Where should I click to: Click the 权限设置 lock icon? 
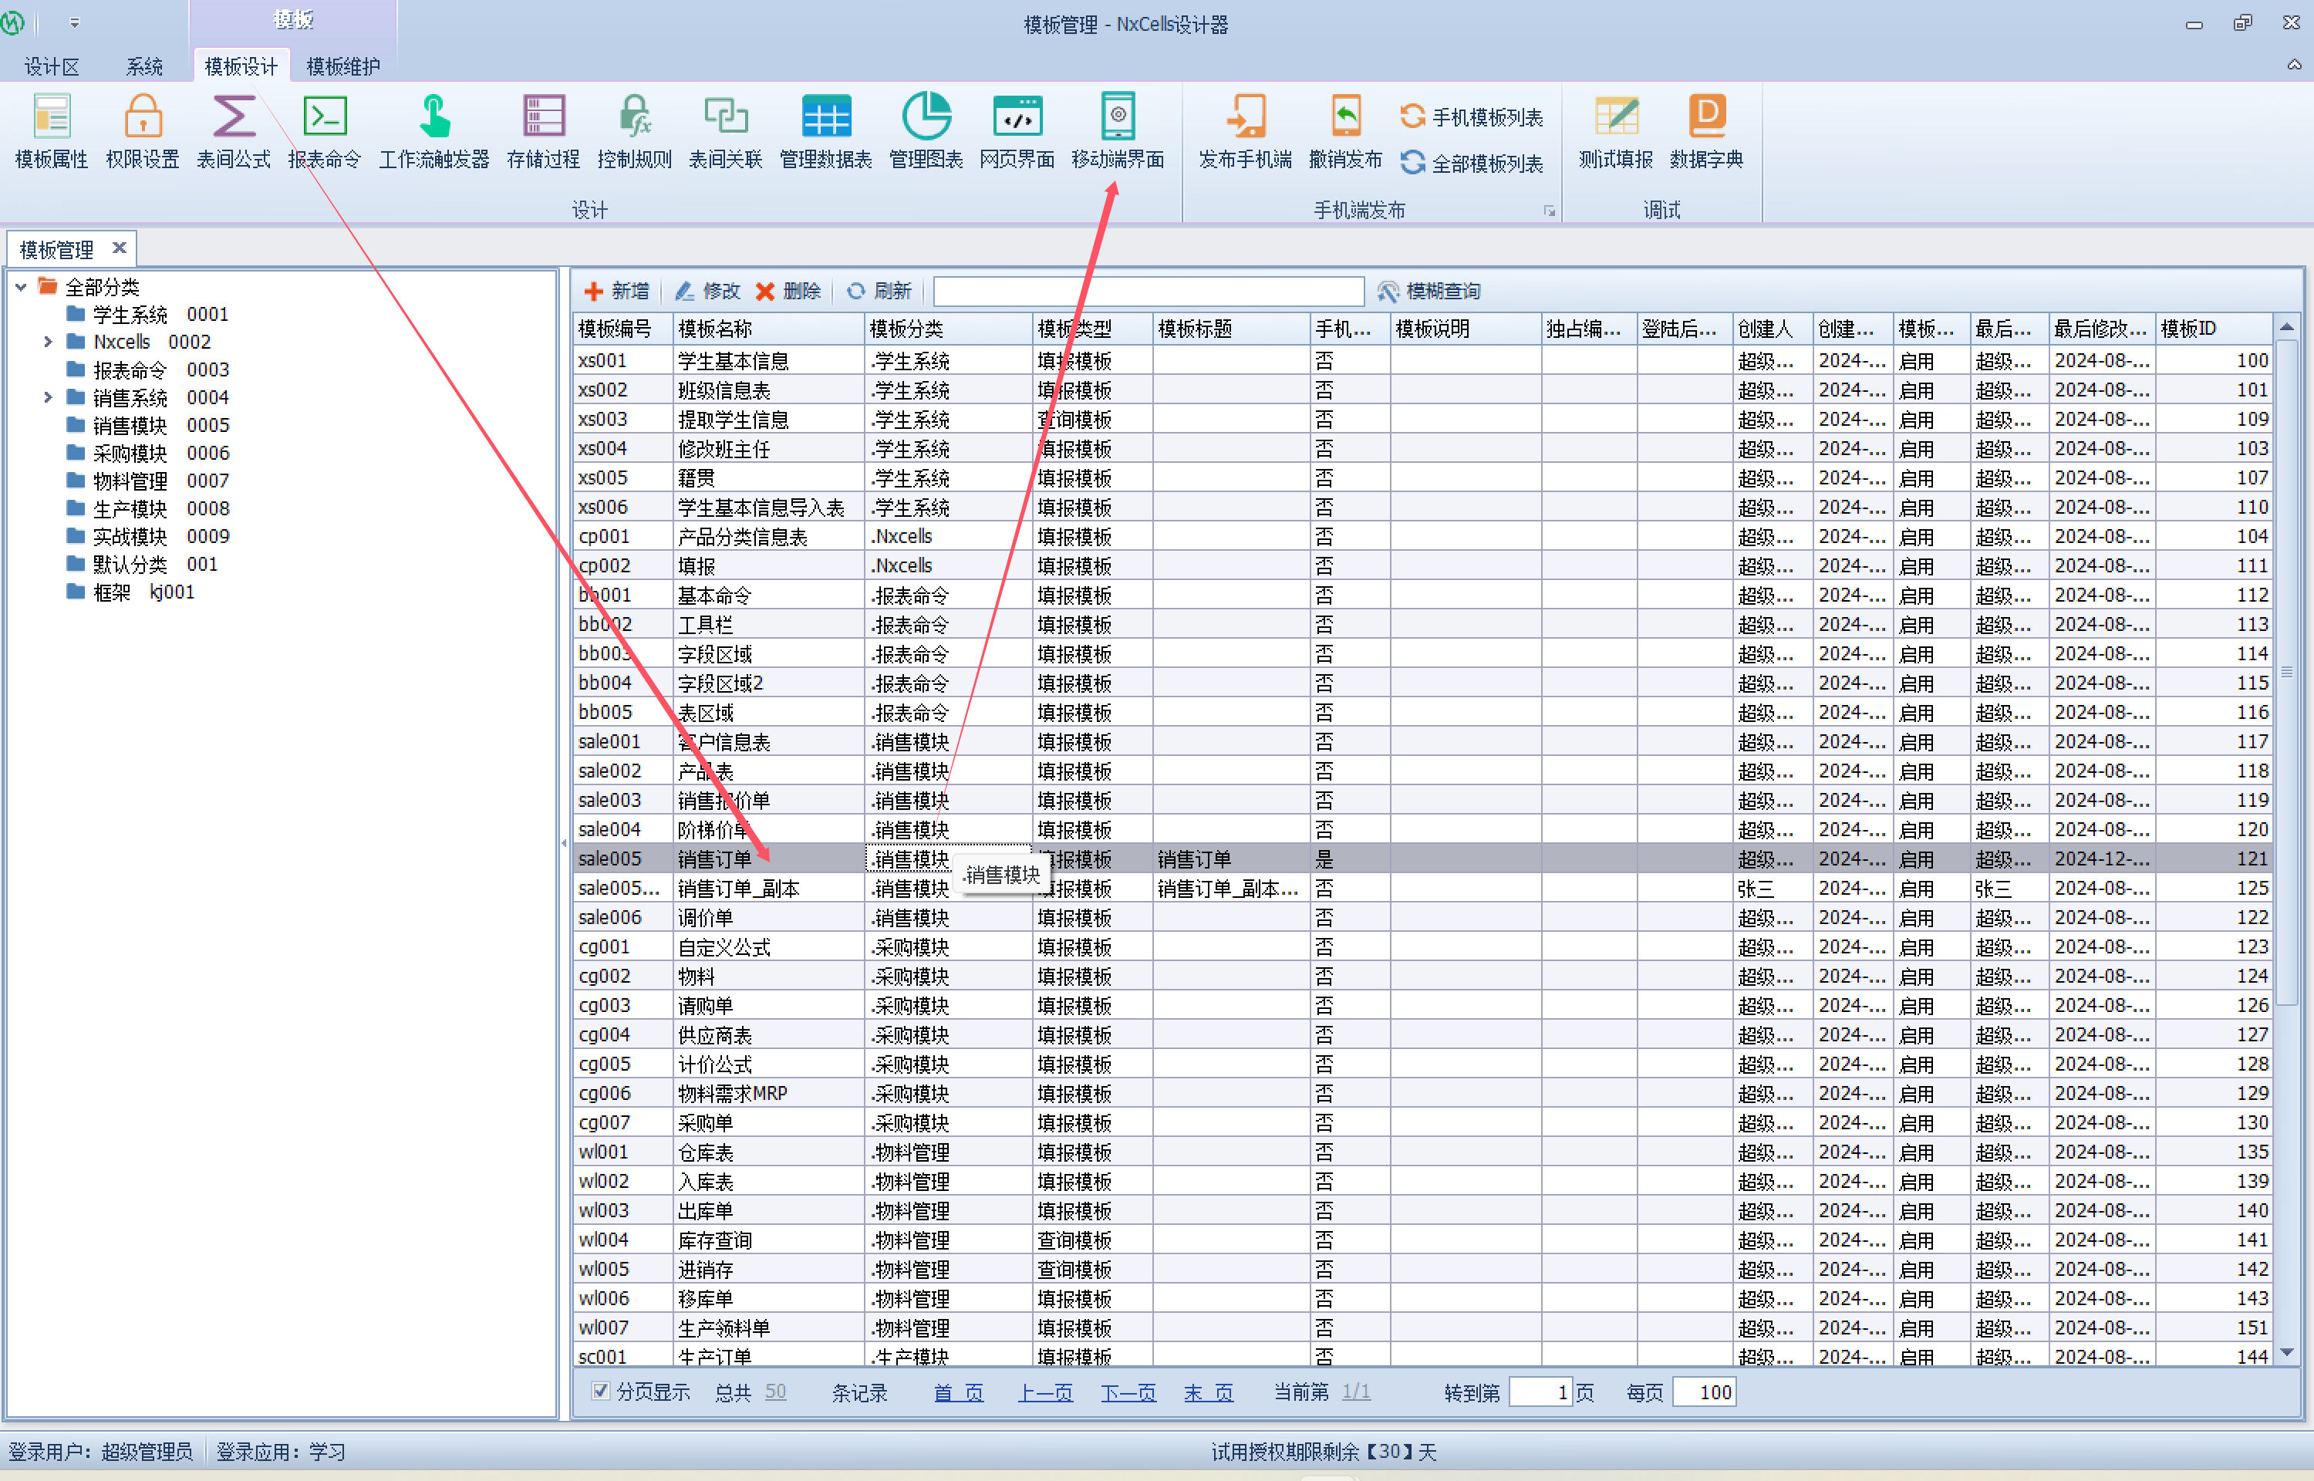click(142, 117)
